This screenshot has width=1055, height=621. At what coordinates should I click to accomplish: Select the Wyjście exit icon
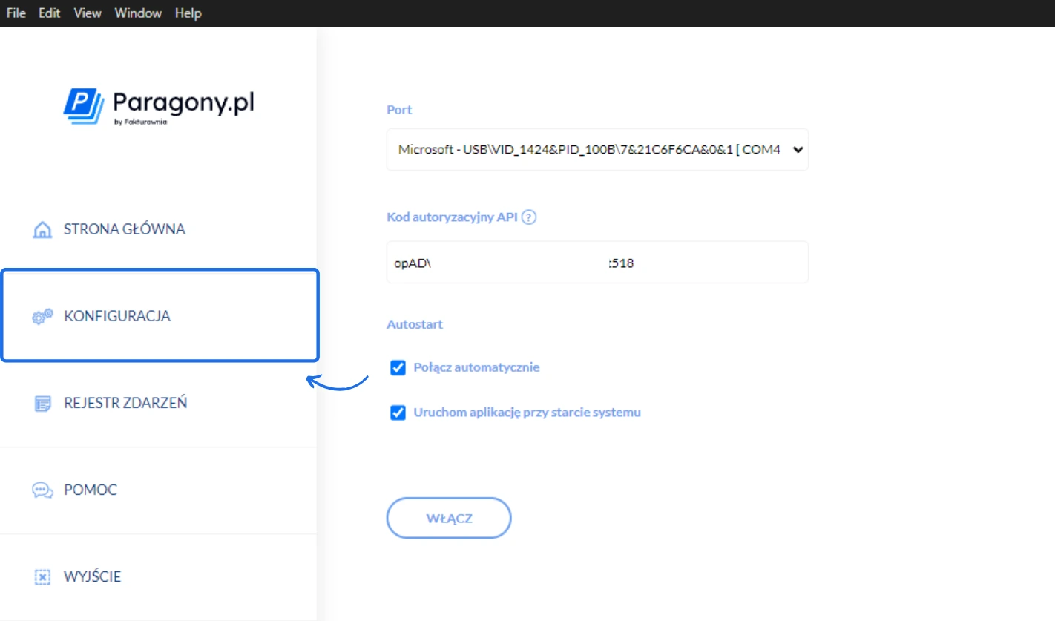[x=41, y=576]
